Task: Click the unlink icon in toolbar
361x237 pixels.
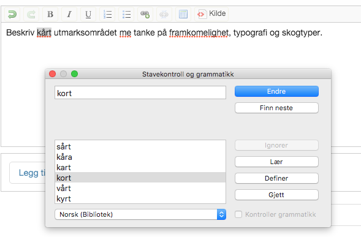Action: [164, 14]
